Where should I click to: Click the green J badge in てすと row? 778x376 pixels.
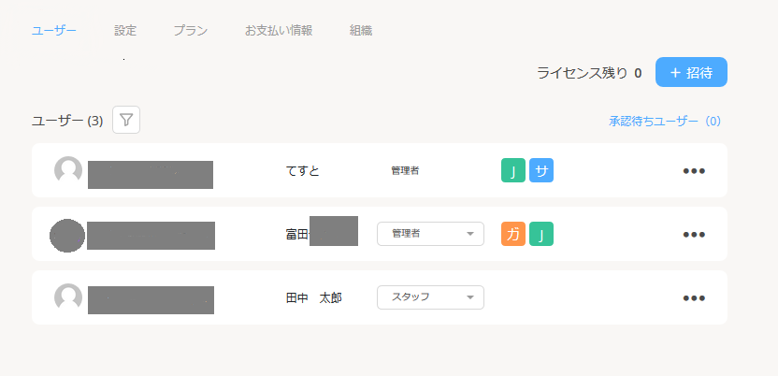pyautogui.click(x=513, y=171)
